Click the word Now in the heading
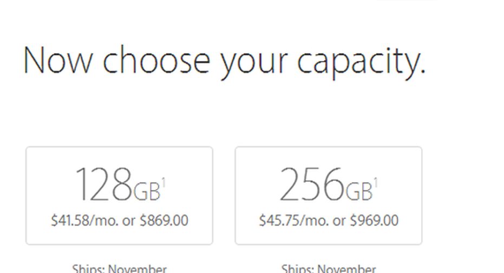504x273 pixels. (58, 60)
